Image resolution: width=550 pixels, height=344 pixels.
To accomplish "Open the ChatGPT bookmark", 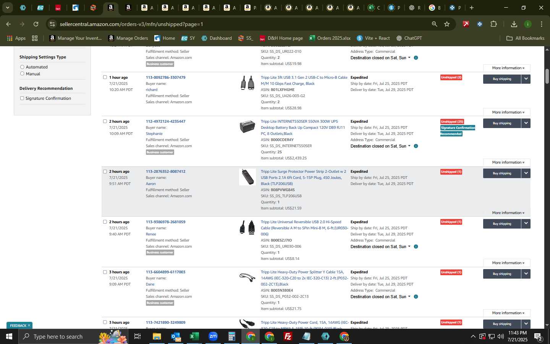I will (x=409, y=38).
